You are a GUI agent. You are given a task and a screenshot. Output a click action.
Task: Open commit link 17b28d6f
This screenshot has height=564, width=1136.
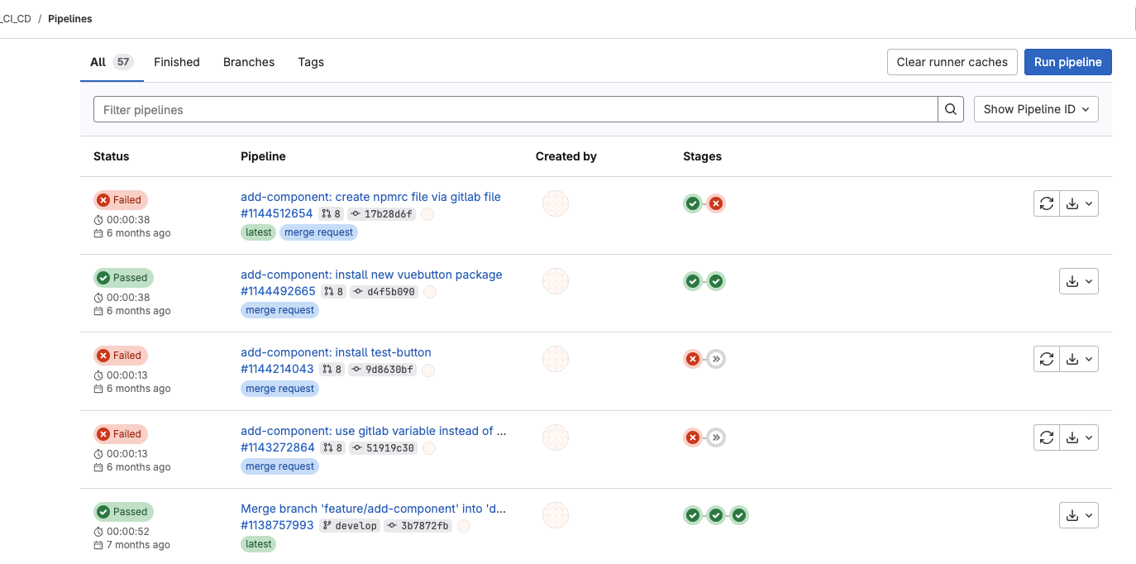click(388, 214)
